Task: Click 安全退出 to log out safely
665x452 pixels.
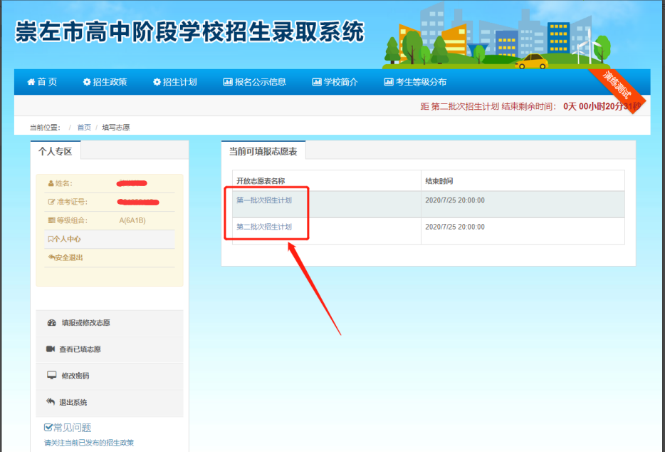Action: 66,257
